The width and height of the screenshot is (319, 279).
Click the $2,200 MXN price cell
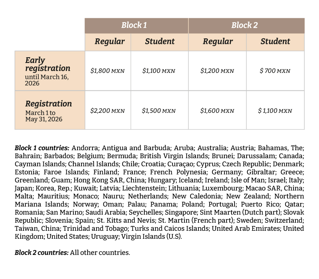click(108, 111)
